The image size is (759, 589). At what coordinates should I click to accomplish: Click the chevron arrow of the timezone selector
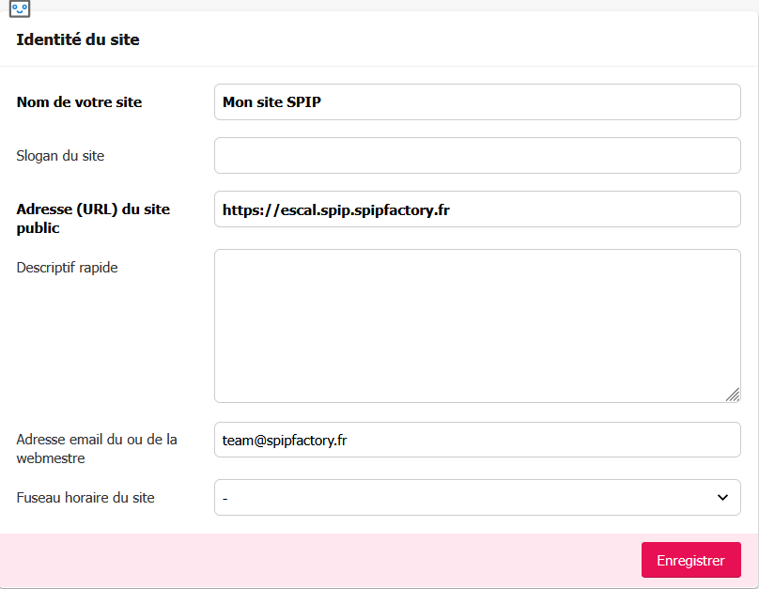(x=722, y=497)
